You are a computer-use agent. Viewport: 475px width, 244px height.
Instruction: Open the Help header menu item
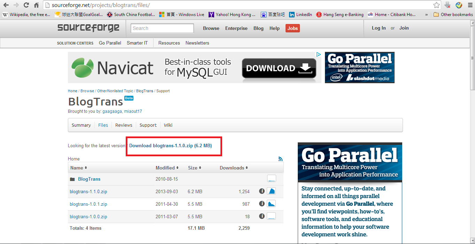pyautogui.click(x=274, y=28)
